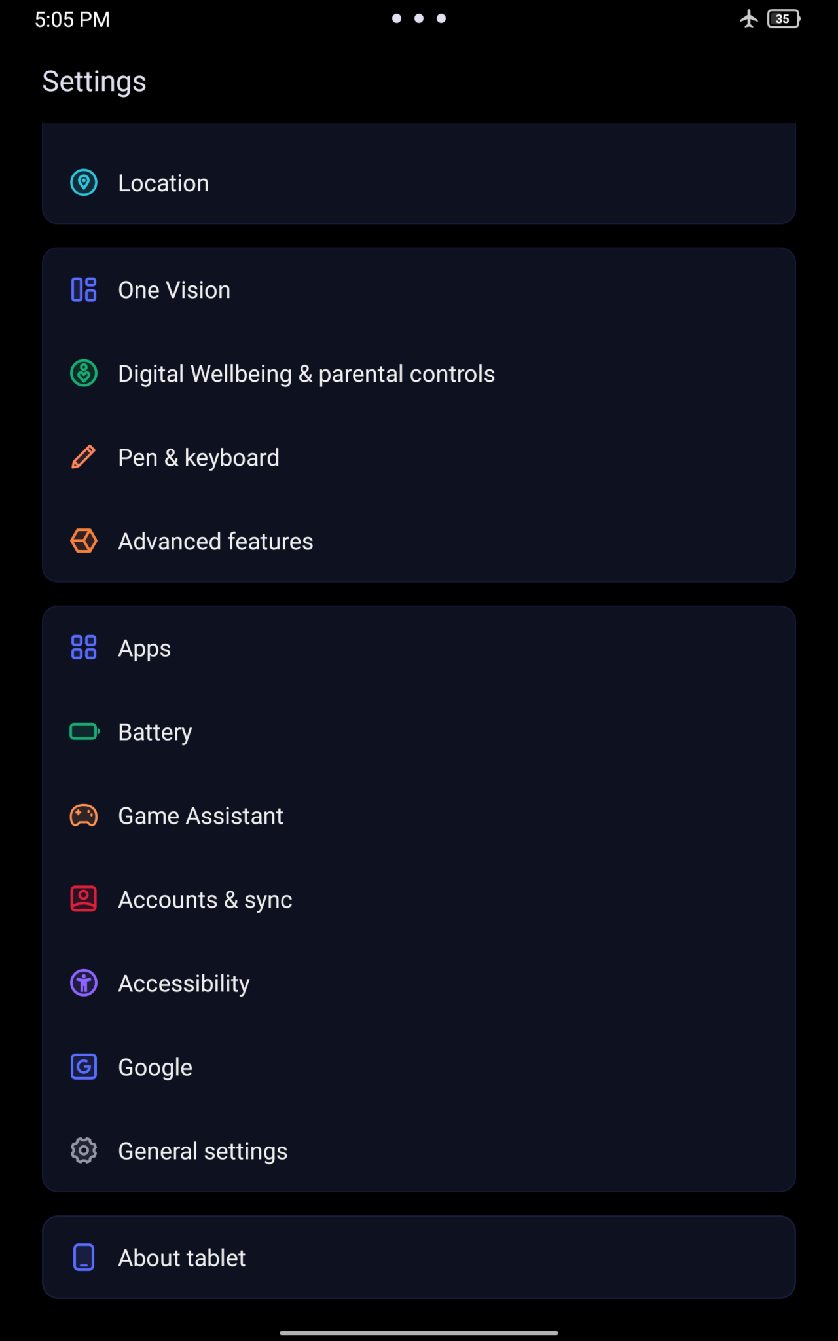The width and height of the screenshot is (838, 1341).
Task: Tap the About tablet device icon
Action: (84, 1257)
